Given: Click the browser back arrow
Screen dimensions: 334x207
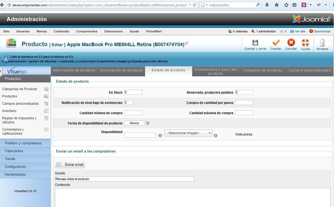Looking at the screenshot, I should 2,5.
